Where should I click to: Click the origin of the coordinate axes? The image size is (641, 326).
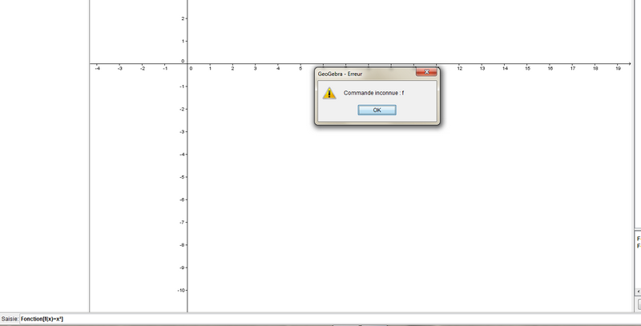click(187, 63)
